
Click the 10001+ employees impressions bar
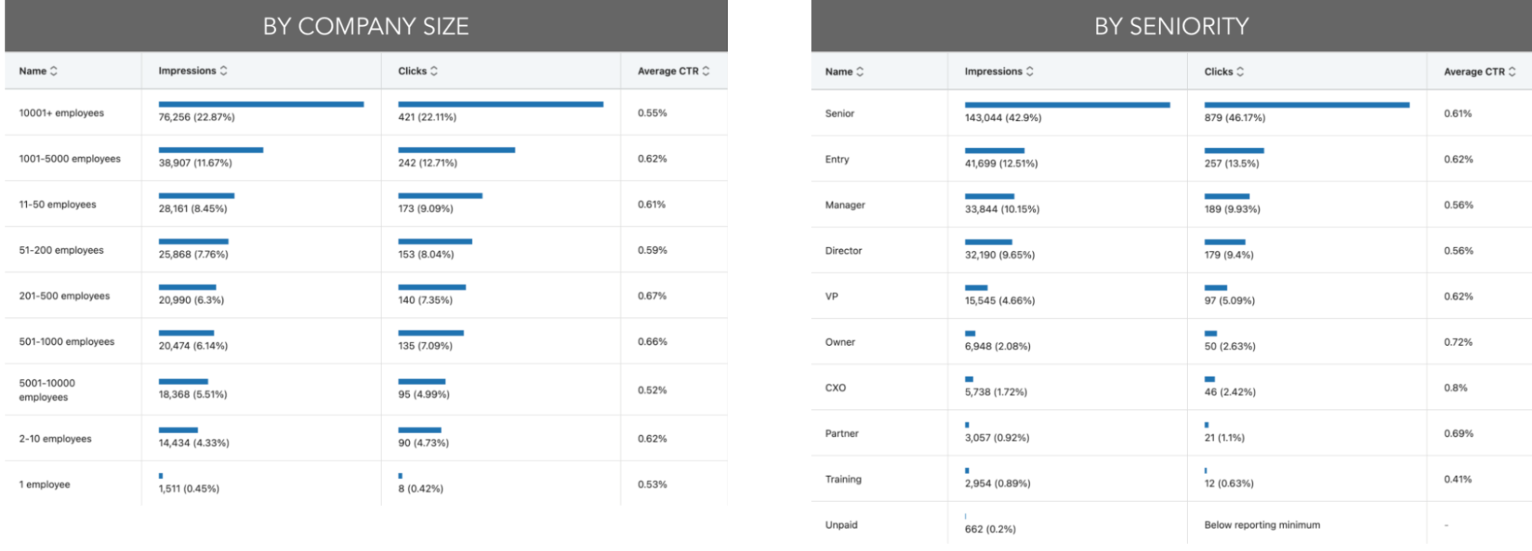pyautogui.click(x=261, y=104)
